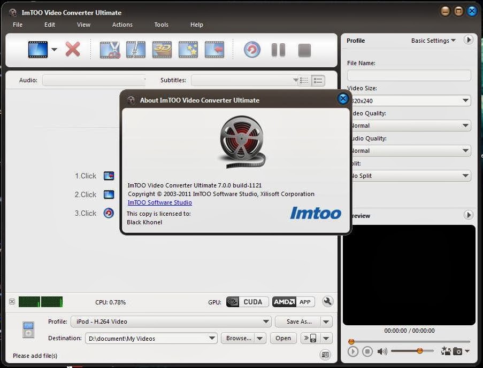483x368 pixels.
Task: Expand the Audio track dropdown
Action: pos(94,80)
